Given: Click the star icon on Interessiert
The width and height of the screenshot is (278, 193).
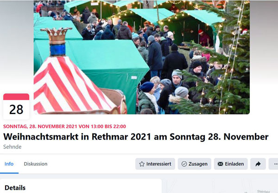Looking at the screenshot, I should point(142,164).
